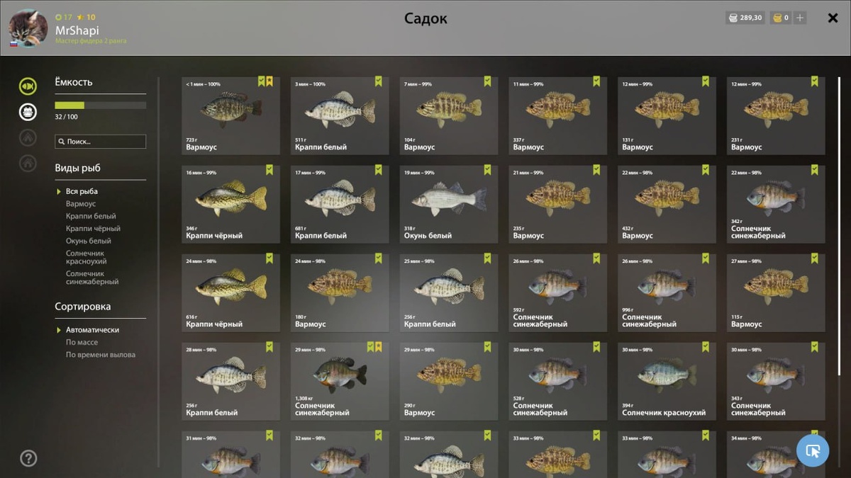The image size is (851, 478).
Task: Focus the Поиск search field
Action: (x=101, y=142)
